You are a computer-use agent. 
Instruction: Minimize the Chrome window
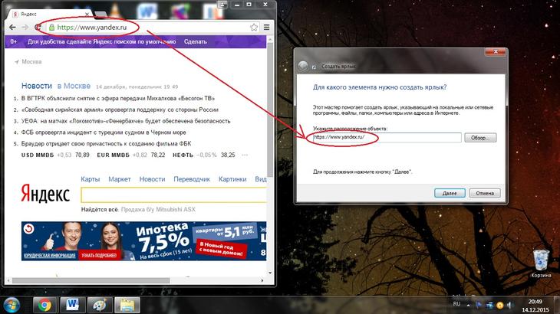click(237, 5)
